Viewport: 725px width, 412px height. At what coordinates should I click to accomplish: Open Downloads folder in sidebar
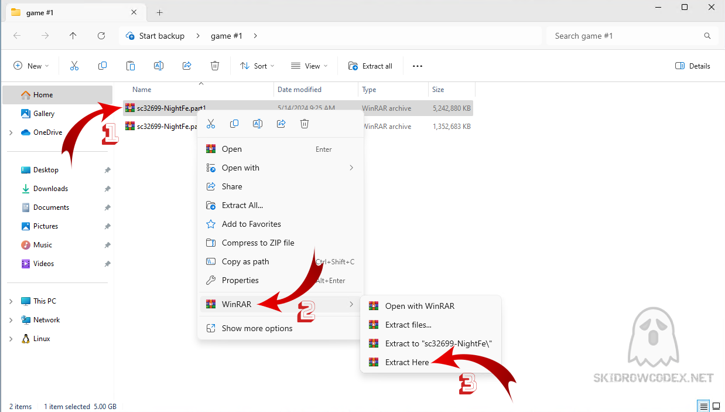50,189
